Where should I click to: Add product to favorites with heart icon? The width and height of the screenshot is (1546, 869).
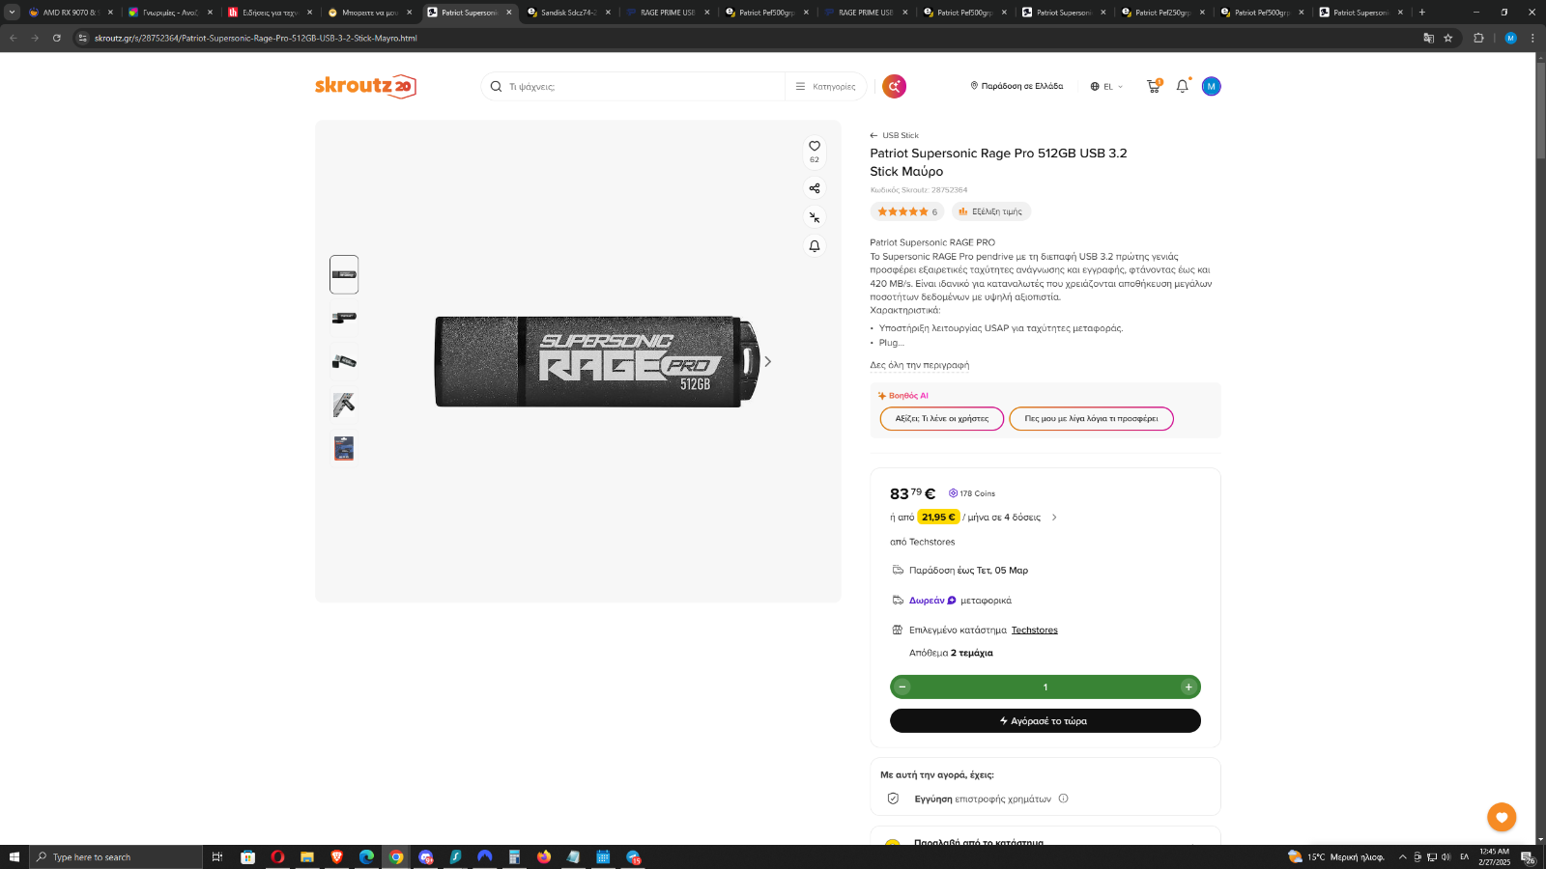815,146
